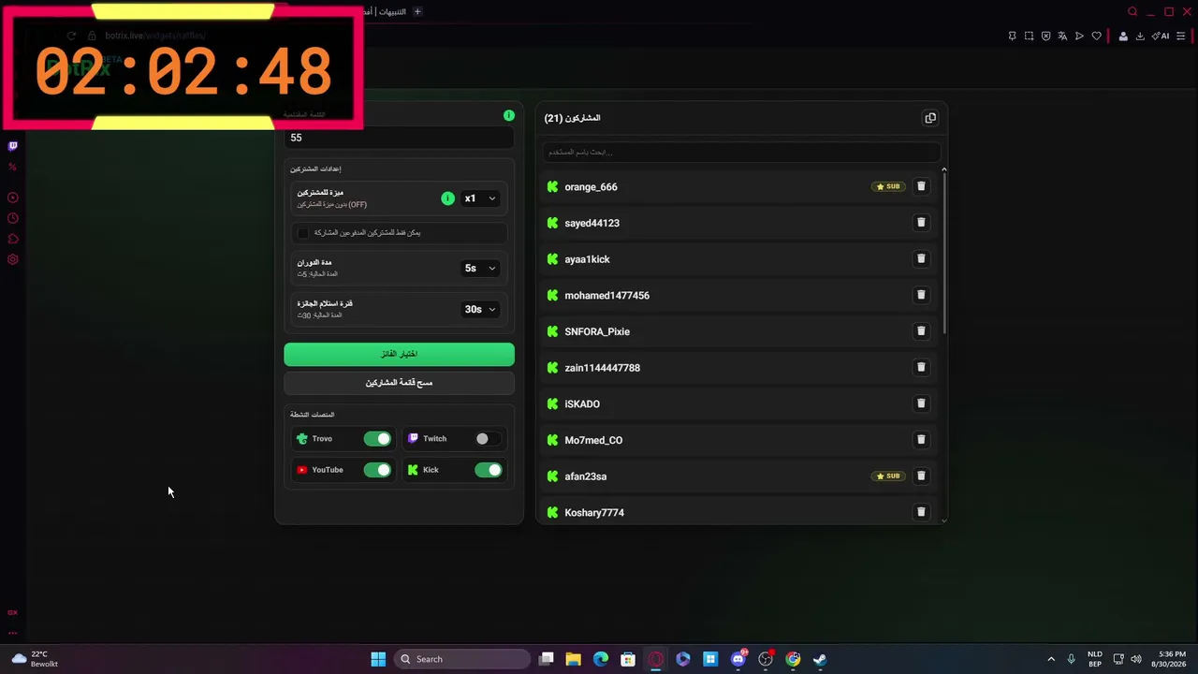Delete participant orange_666
This screenshot has height=674, width=1198.
pos(921,186)
